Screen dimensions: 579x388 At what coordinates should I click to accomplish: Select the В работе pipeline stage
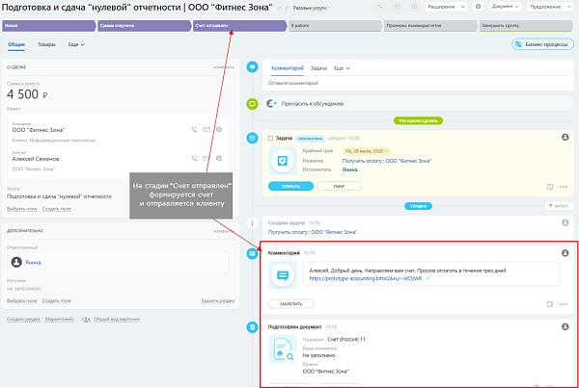(335, 26)
